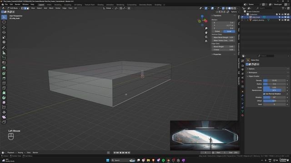This screenshot has height=163, width=291.
Task: Expand the Options section
Action: click(251, 69)
